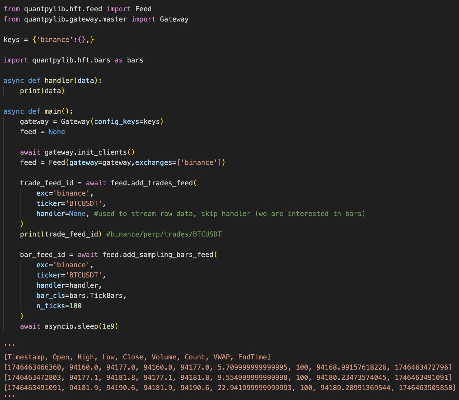The height and width of the screenshot is (400, 459).
Task: Click the string 'binance' in the keys dictionary
Action: (55, 40)
